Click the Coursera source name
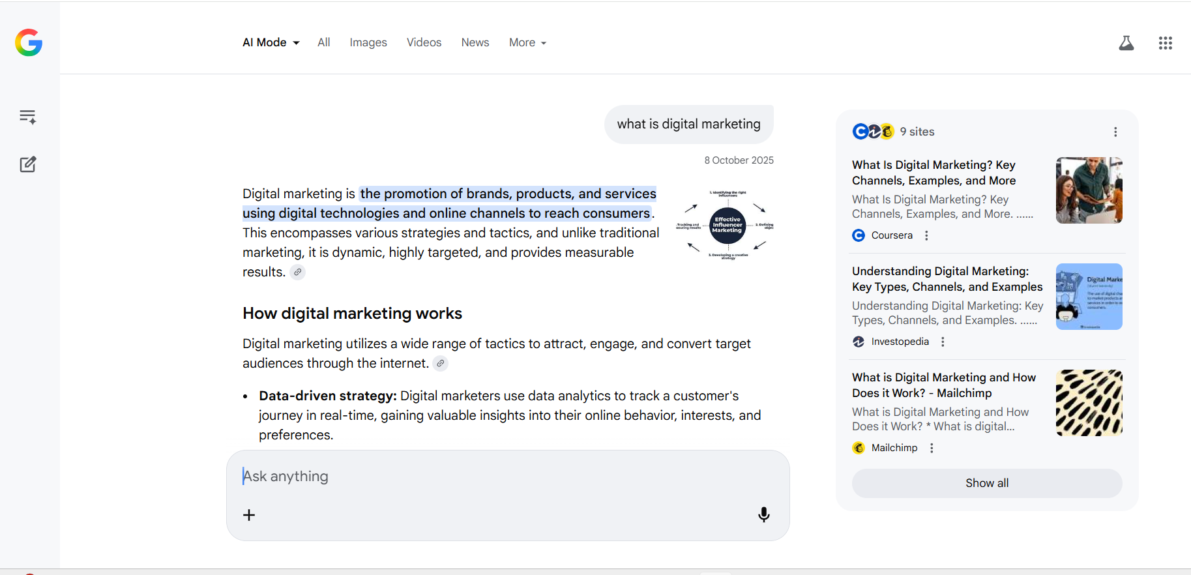 point(892,235)
